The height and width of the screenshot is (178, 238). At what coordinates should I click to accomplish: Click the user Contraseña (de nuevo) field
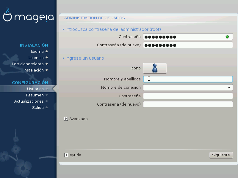click(x=188, y=104)
